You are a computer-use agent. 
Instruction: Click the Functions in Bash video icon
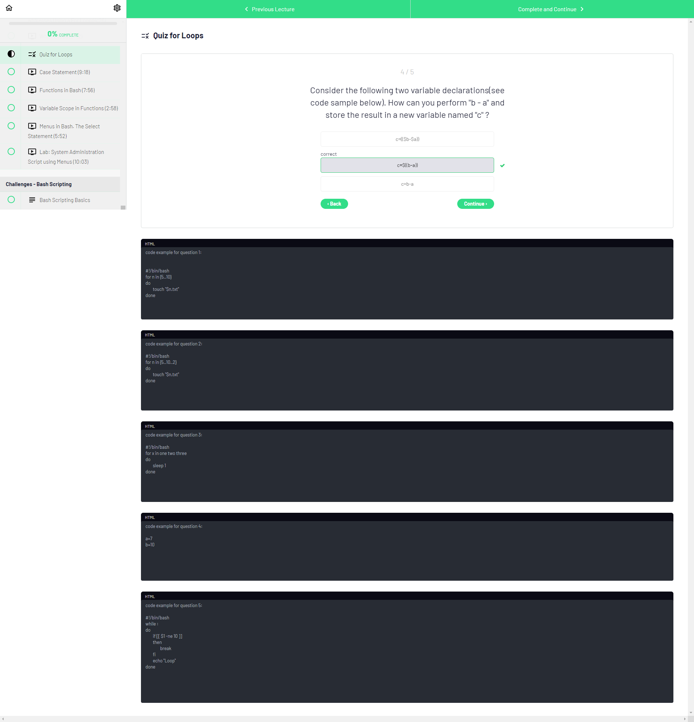[32, 90]
